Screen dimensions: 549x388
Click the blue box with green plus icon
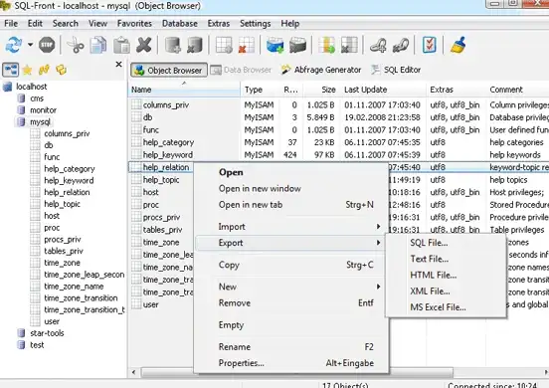[x=274, y=45]
